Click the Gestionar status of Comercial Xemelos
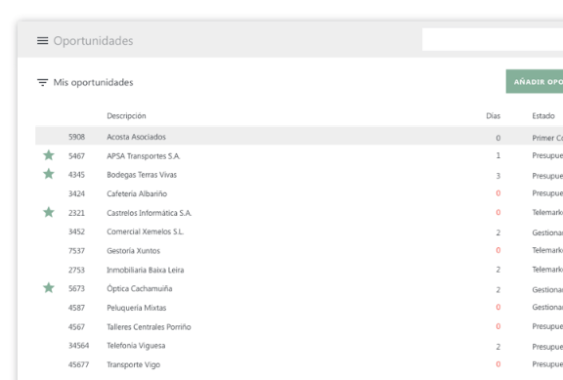The width and height of the screenshot is (563, 380). 547,232
